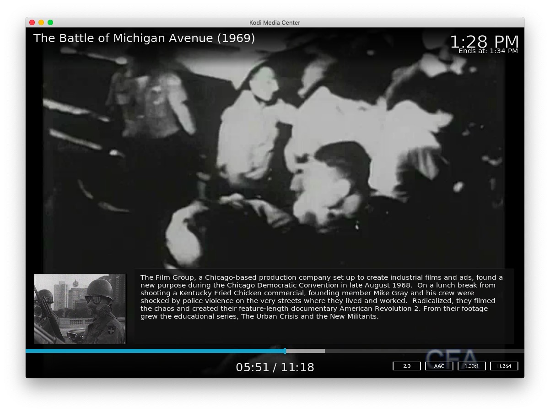Click the Kodi Media Center title bar

pyautogui.click(x=275, y=22)
